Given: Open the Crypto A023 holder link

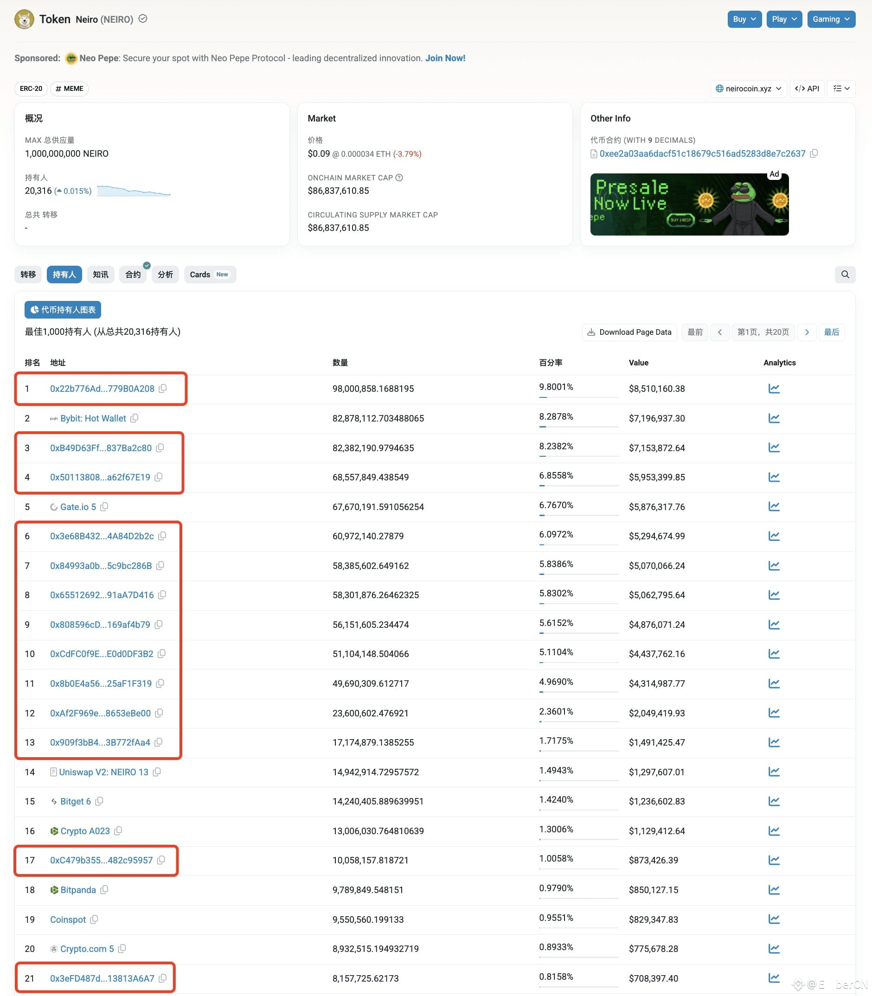Looking at the screenshot, I should (85, 830).
